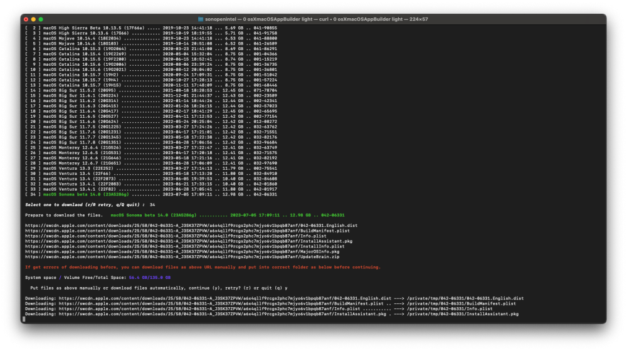Select row 'macOS Catalina 10.15.7 (19H15)'
Viewport: 627px width, 351px height.
click(151, 85)
